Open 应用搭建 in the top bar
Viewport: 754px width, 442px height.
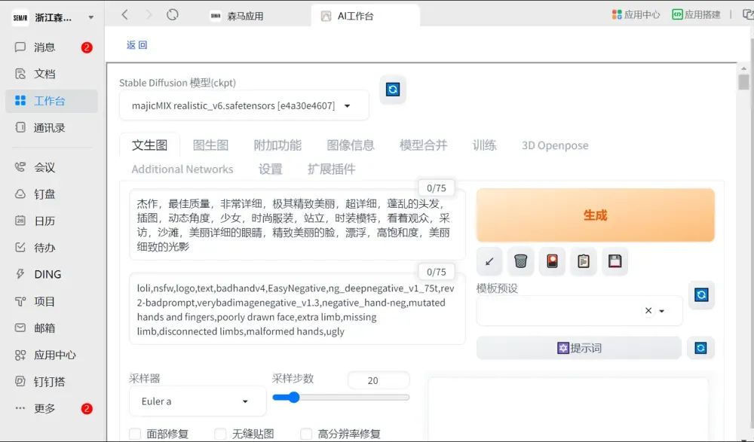696,15
